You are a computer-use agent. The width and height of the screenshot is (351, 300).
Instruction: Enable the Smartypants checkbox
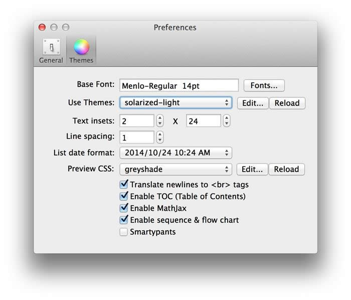(124, 232)
